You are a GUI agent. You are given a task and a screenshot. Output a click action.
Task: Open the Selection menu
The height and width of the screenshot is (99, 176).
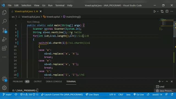[x=26, y=5]
